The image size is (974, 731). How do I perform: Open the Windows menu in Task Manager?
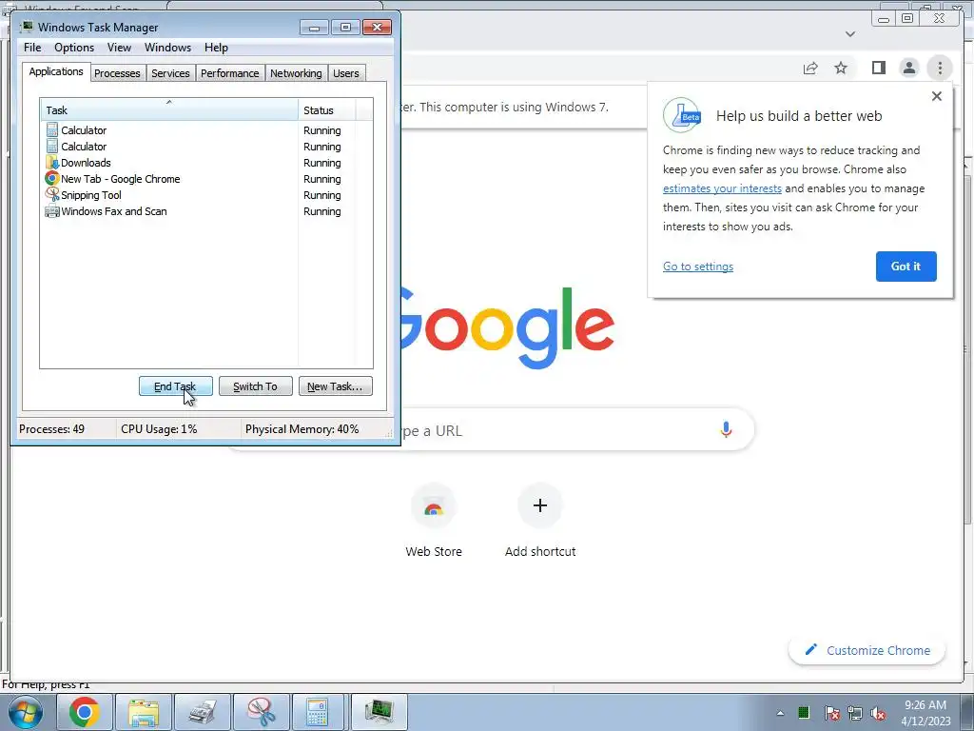[167, 48]
